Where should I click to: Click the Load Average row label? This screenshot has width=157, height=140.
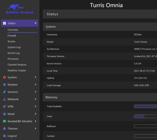(54, 85)
